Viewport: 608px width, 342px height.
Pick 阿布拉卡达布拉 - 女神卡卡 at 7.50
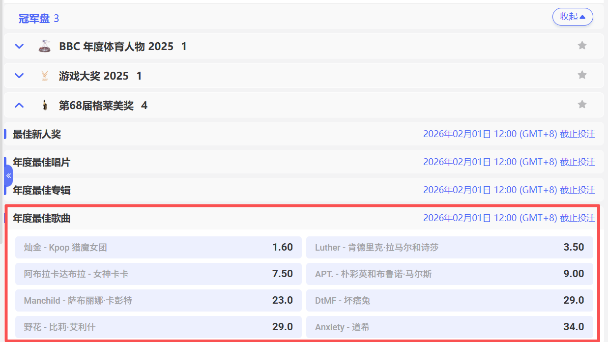[x=158, y=274]
